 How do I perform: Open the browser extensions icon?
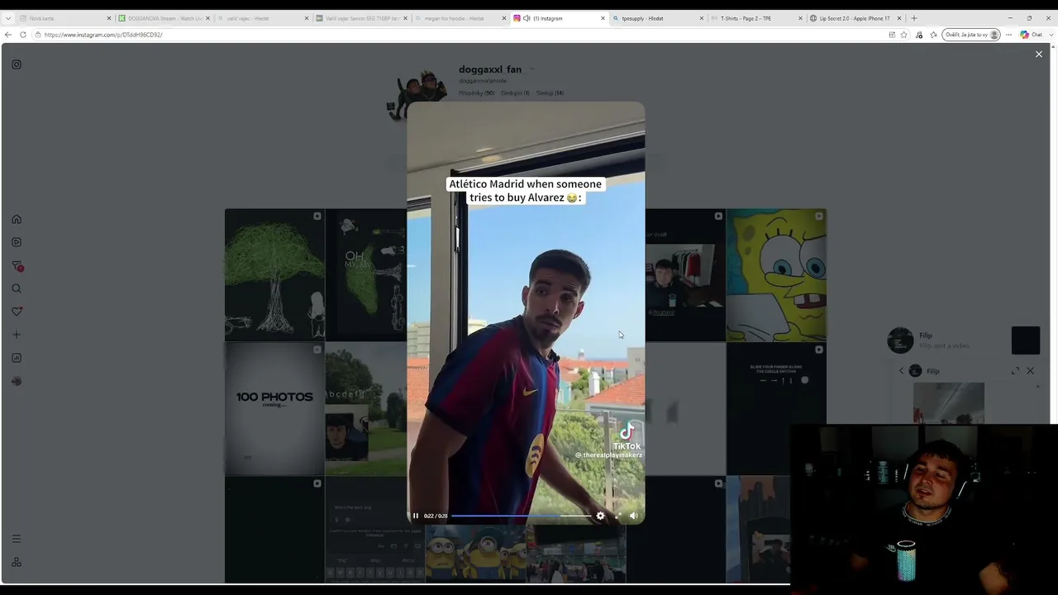[x=919, y=35]
